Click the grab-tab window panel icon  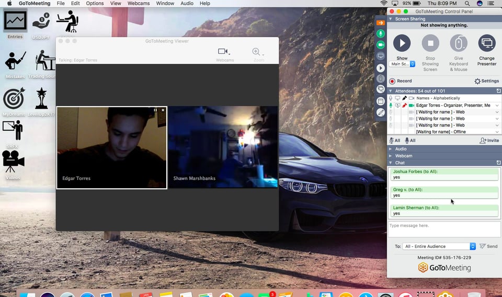[380, 101]
